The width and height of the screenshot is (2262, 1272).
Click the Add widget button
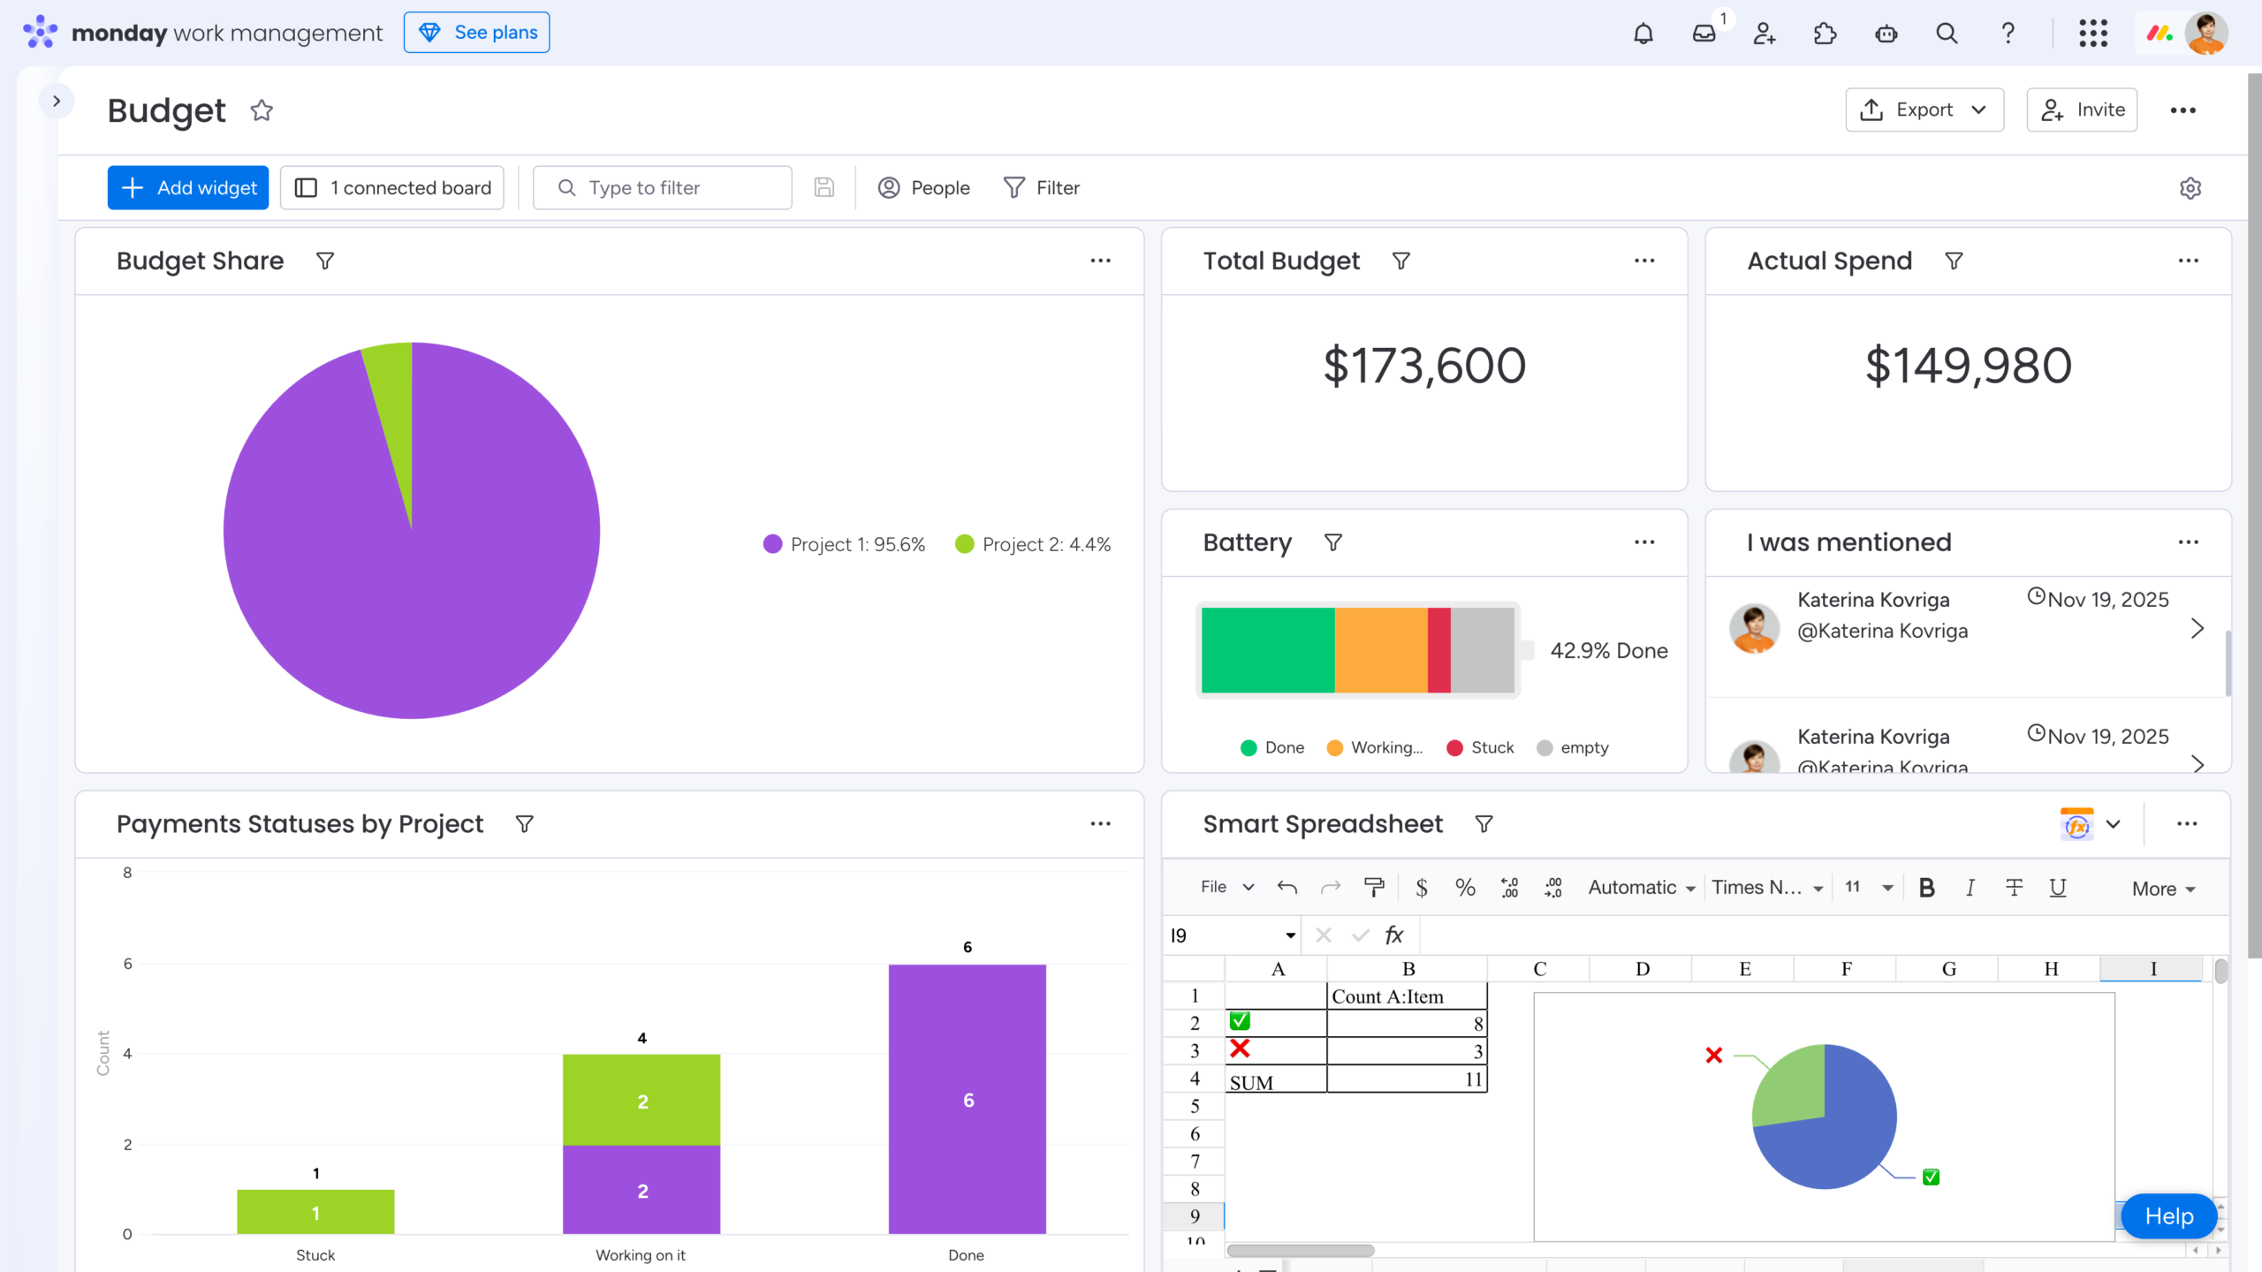tap(187, 187)
